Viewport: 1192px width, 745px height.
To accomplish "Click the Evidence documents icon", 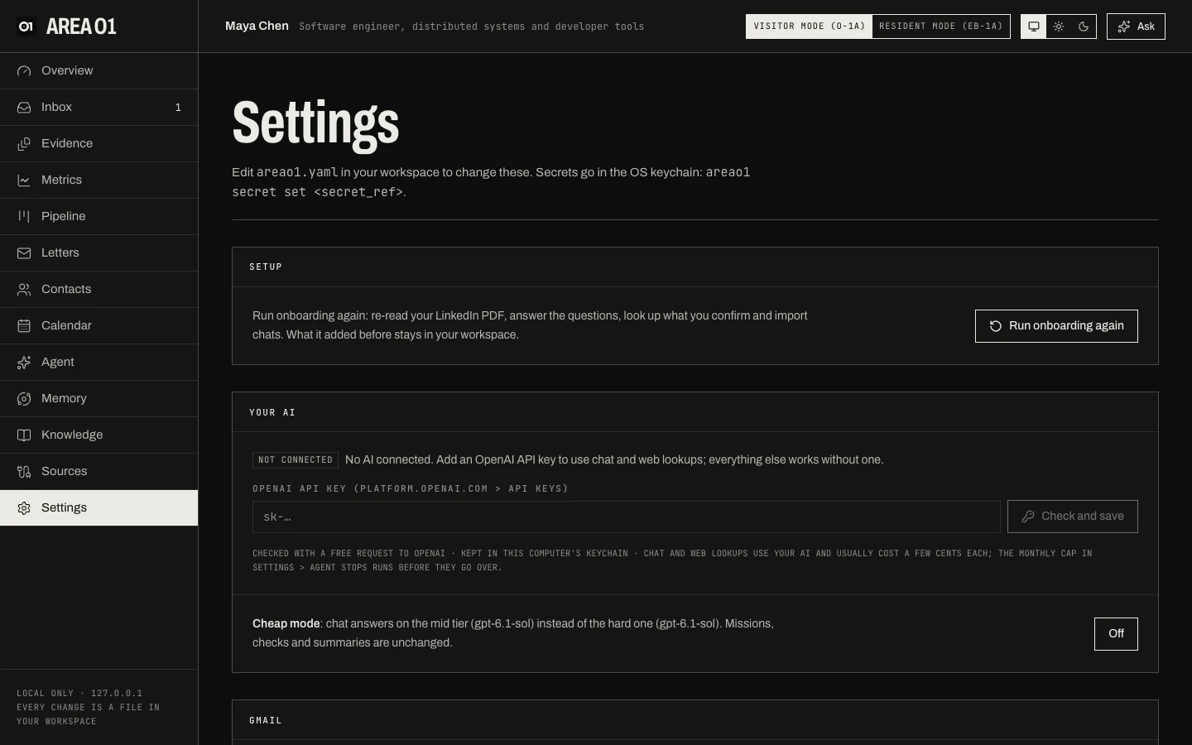I will pos(24,144).
